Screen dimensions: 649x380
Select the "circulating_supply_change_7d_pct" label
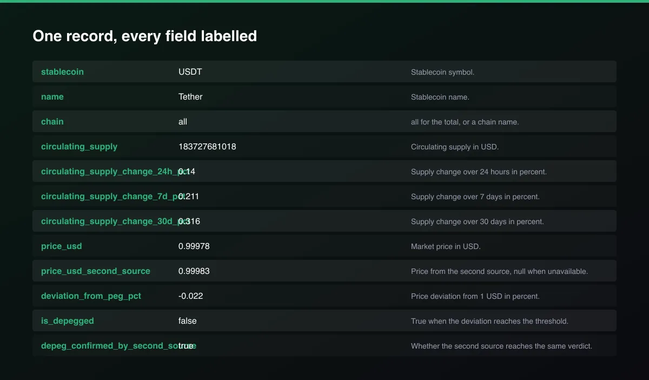(x=112, y=196)
